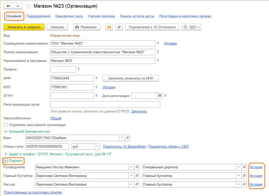Click the paperclip attachments icon button
Image resolution: width=269 pixels, height=196 pixels.
tap(119, 27)
